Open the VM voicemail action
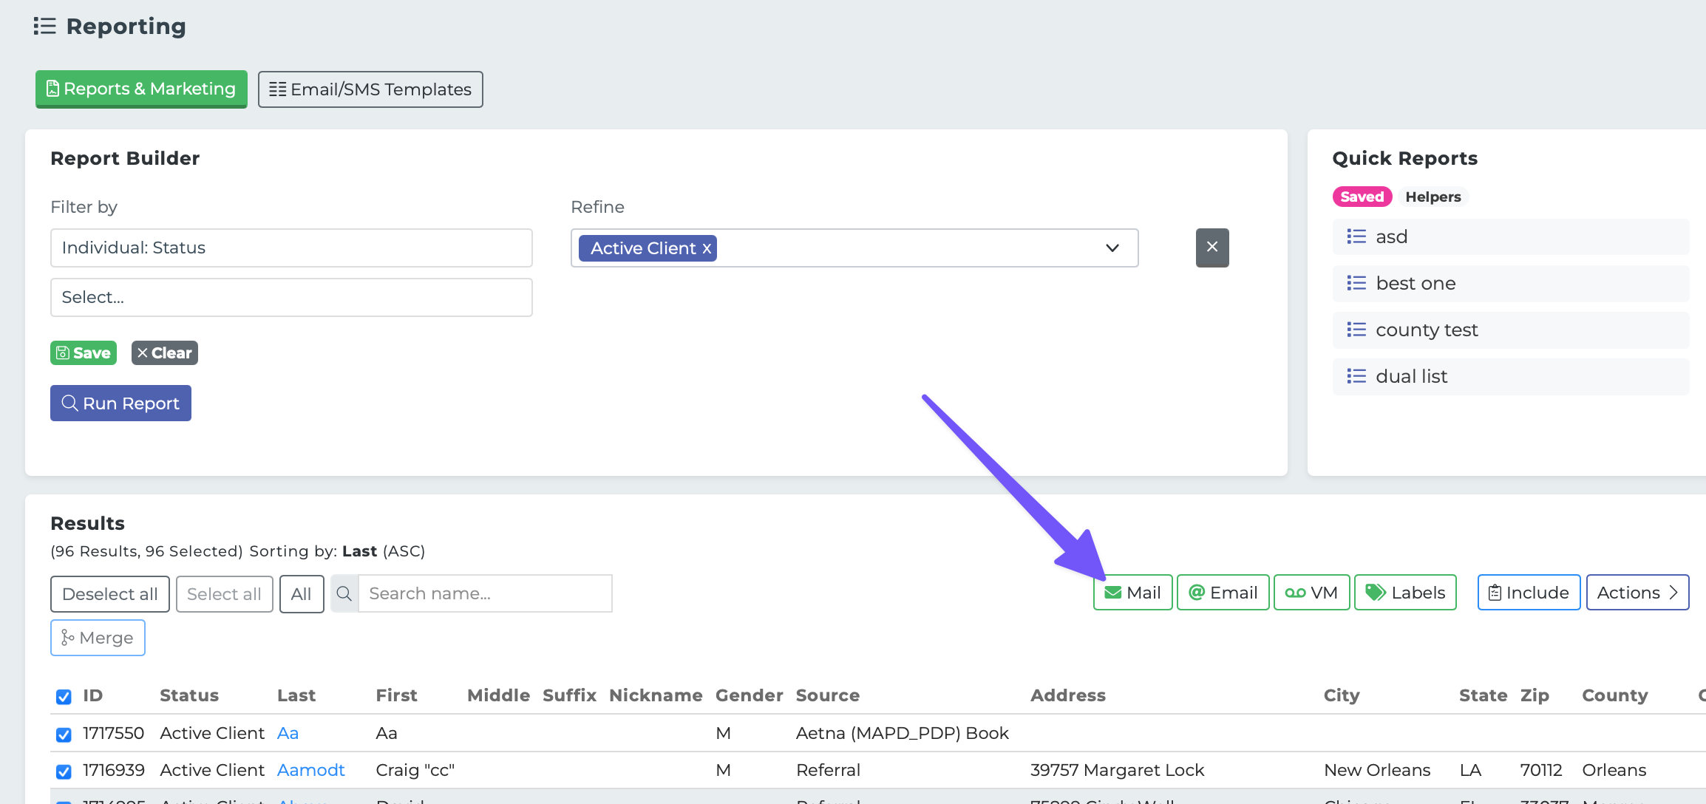The image size is (1706, 804). point(1311,593)
